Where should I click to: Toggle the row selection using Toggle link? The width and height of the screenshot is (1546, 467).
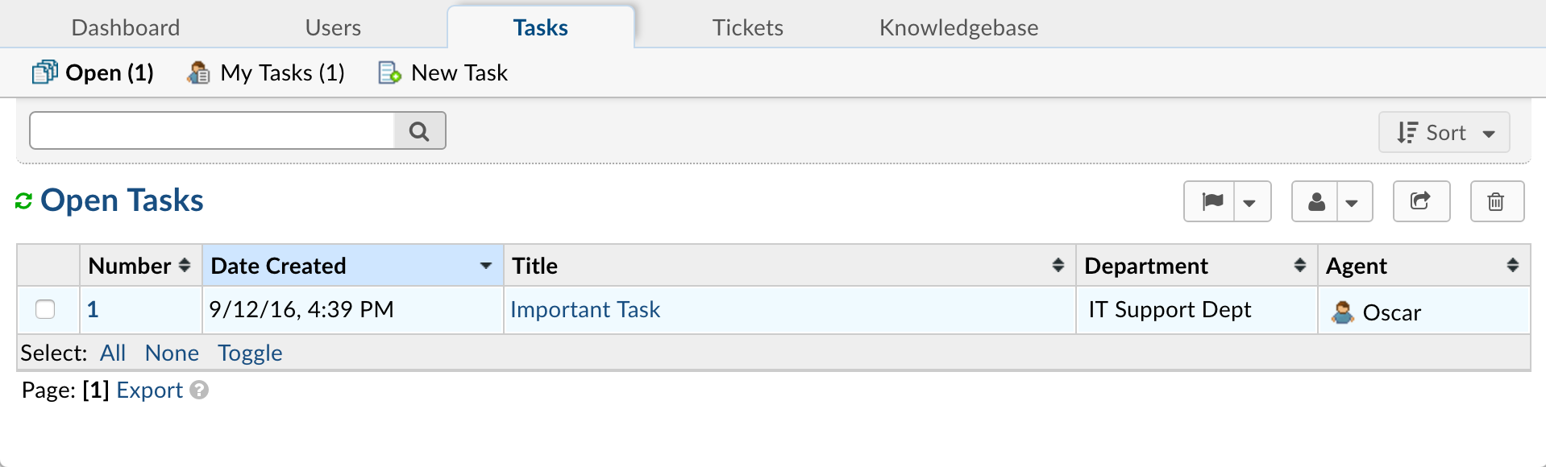click(249, 353)
